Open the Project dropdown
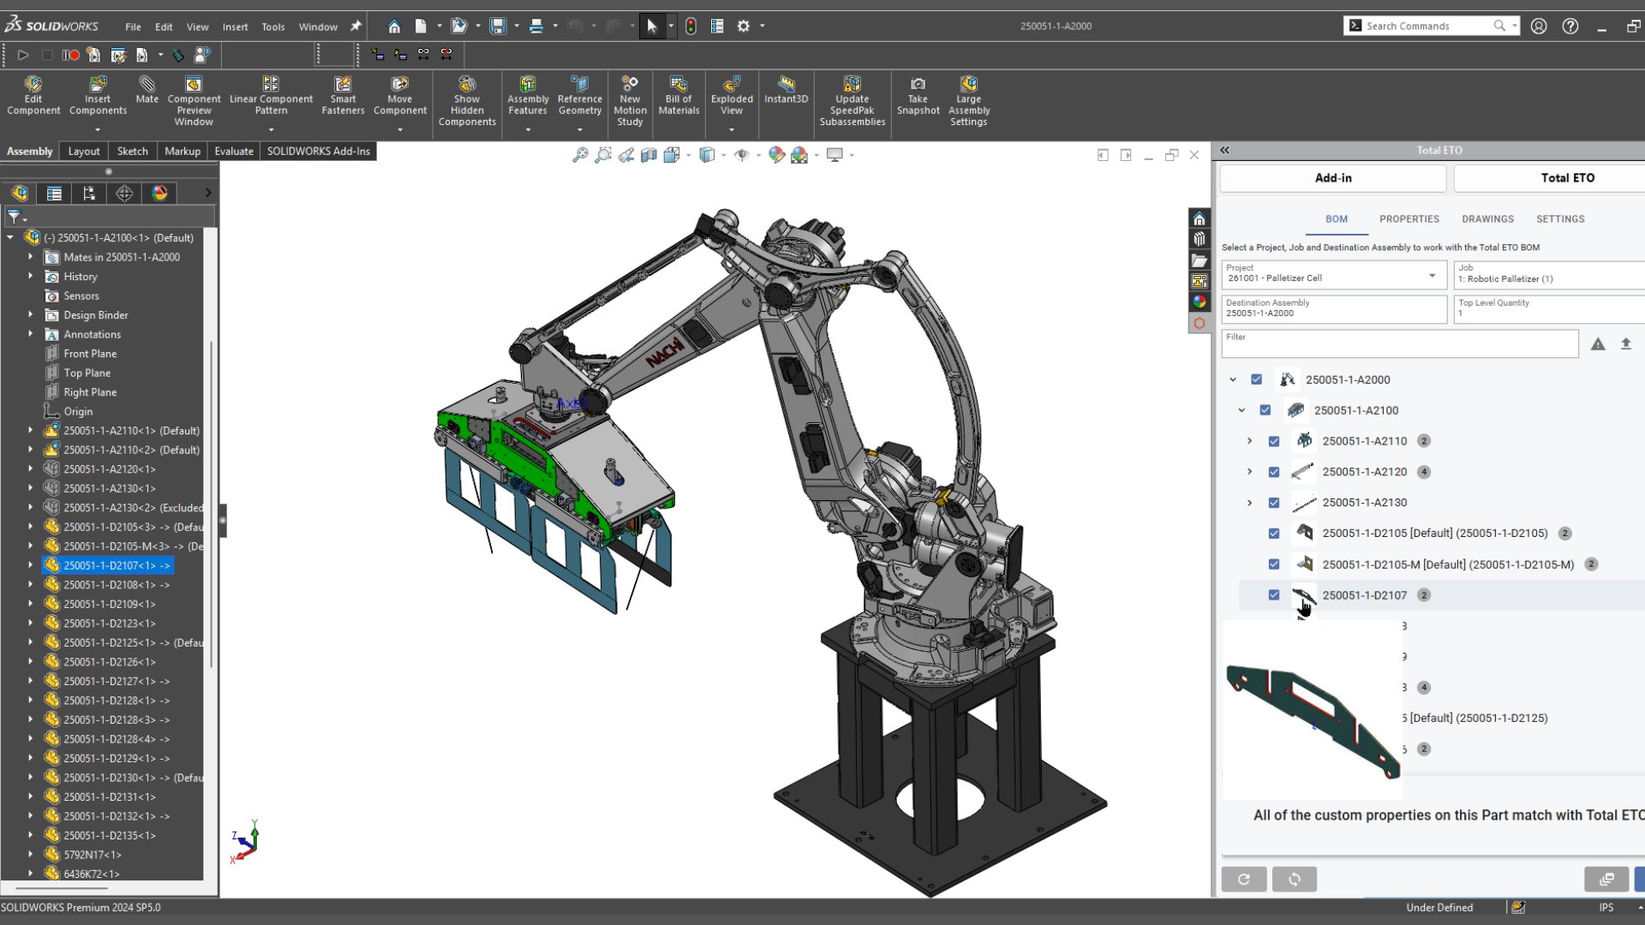 pos(1334,275)
